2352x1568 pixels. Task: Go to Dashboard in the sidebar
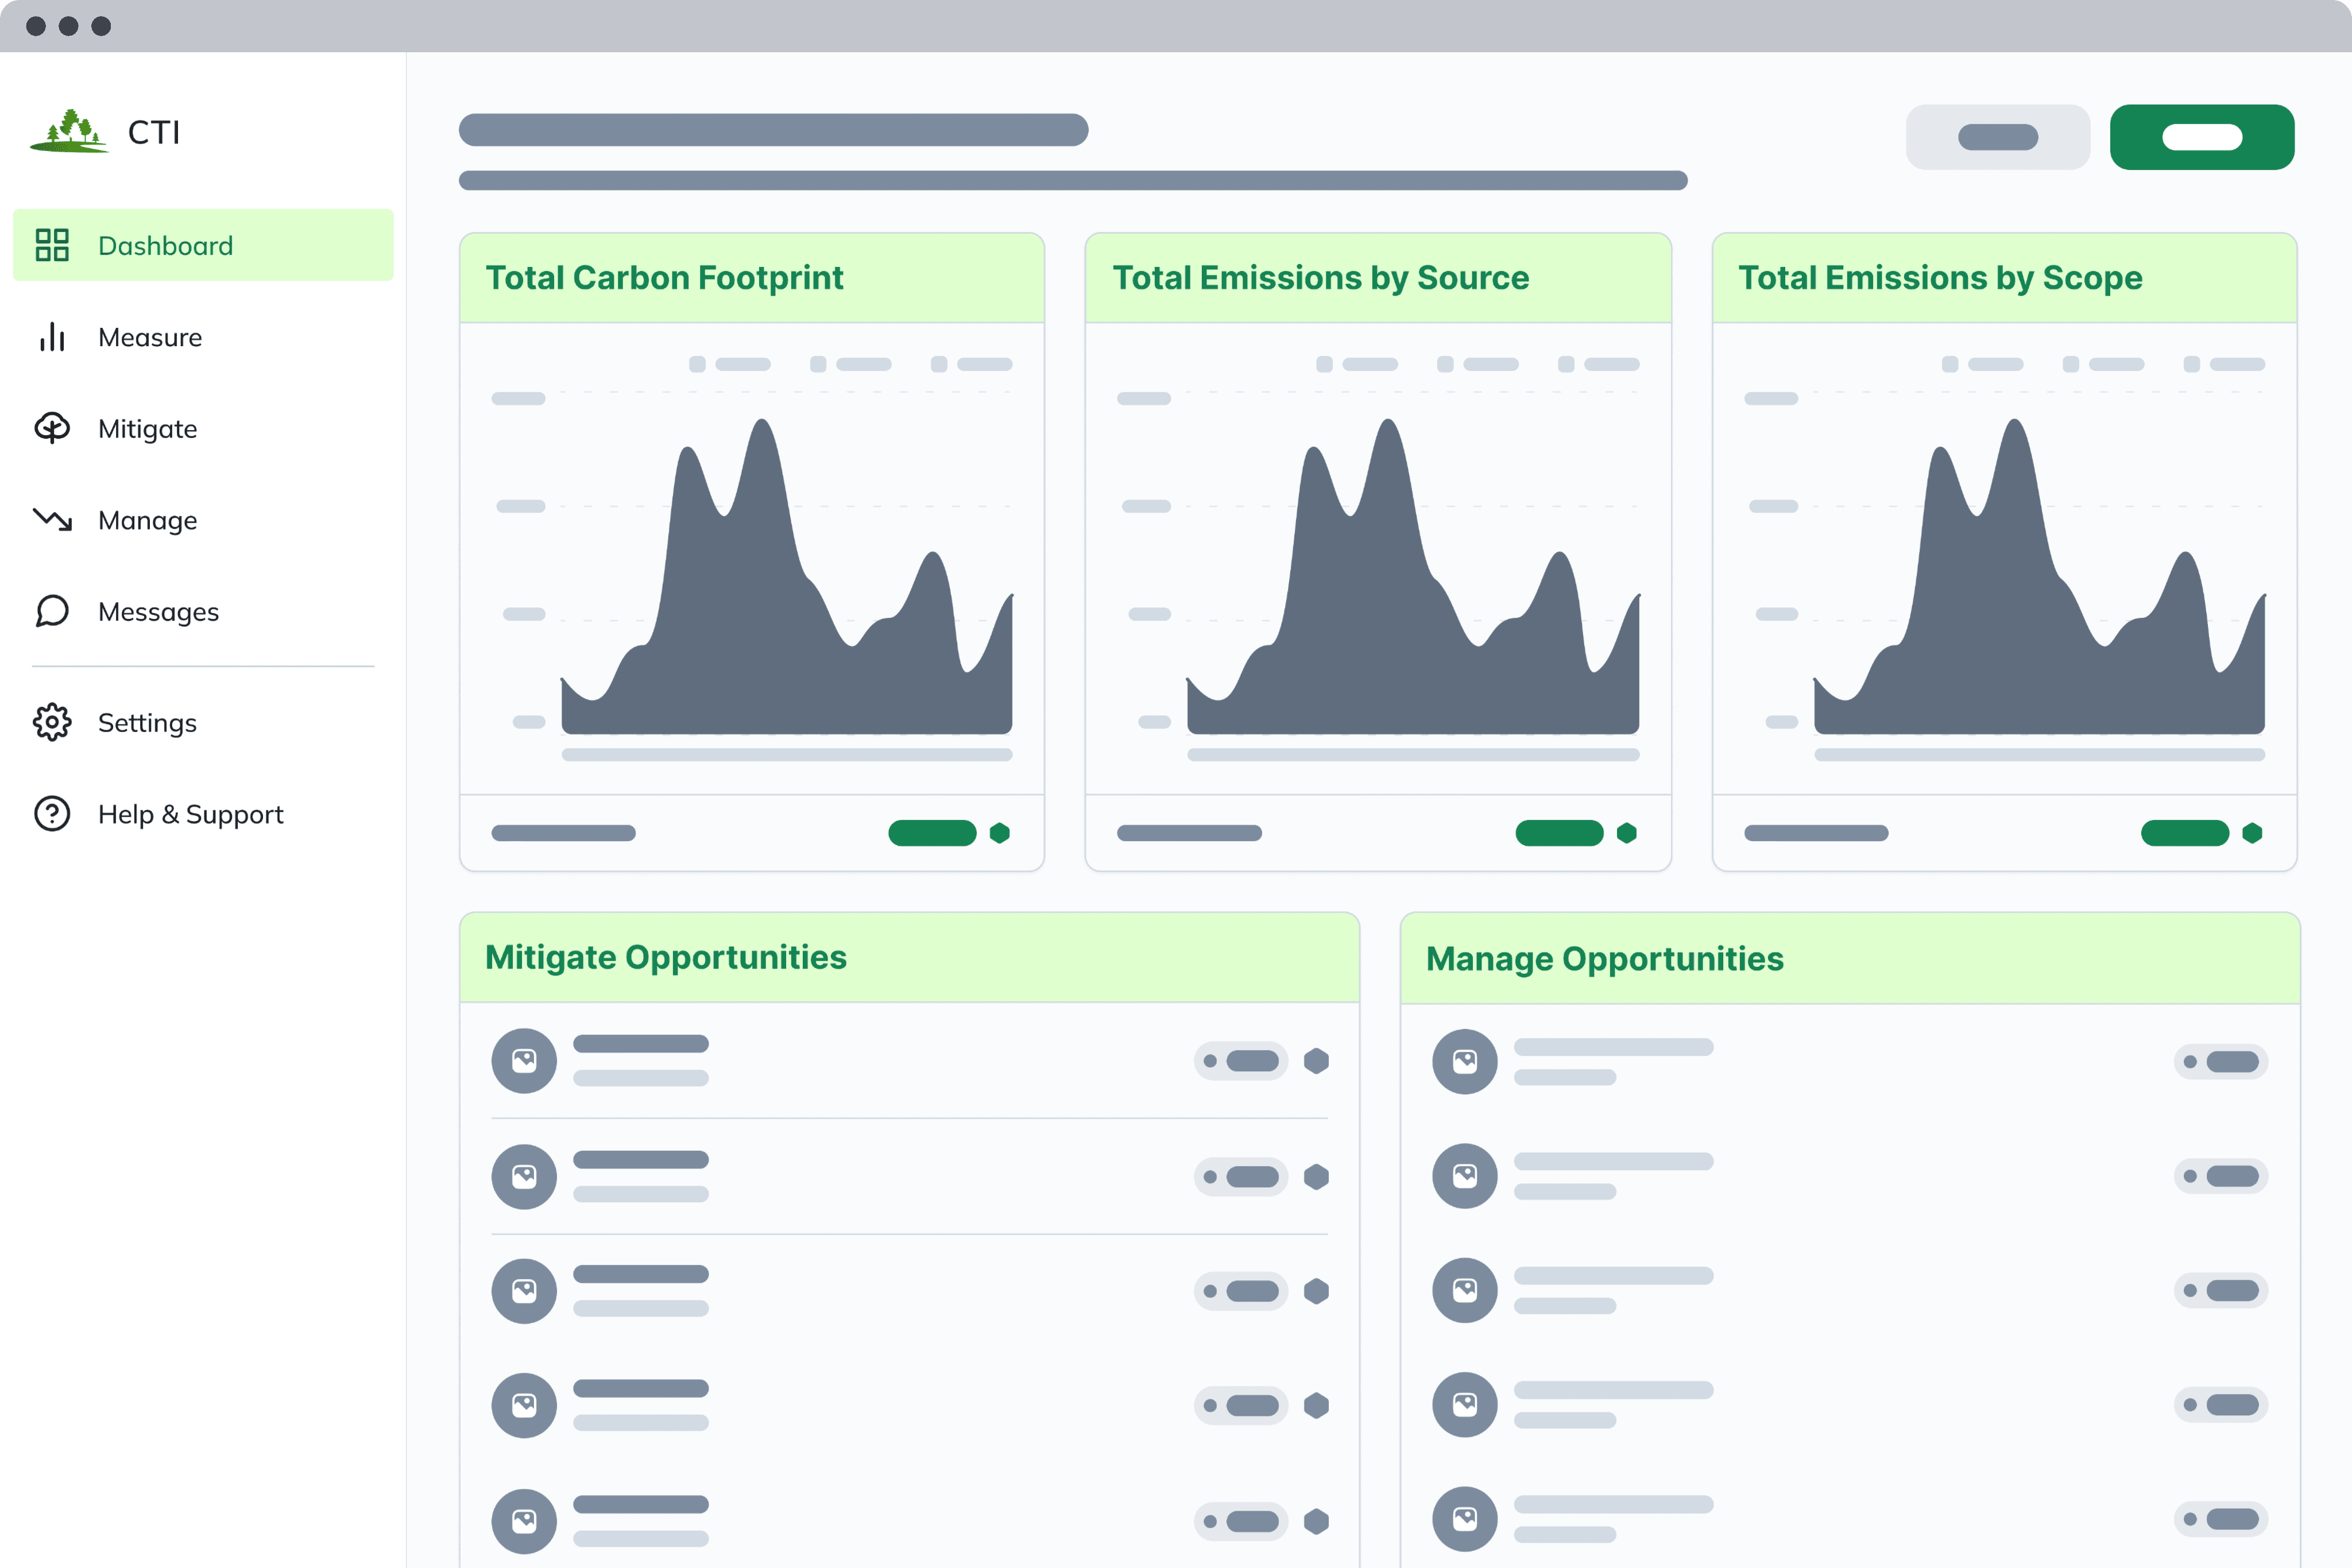coord(203,245)
